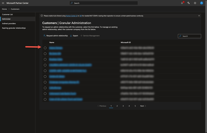This screenshot has height=133, width=207.
Task: Open Customer List in sidebar
Action: (x=7, y=15)
